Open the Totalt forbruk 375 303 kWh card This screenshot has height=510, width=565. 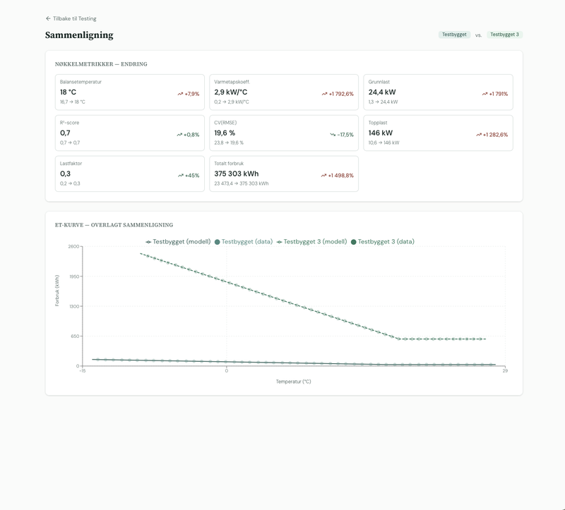pos(284,174)
